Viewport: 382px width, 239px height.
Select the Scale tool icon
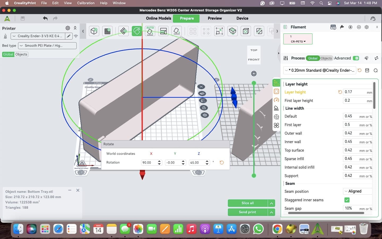(219, 31)
